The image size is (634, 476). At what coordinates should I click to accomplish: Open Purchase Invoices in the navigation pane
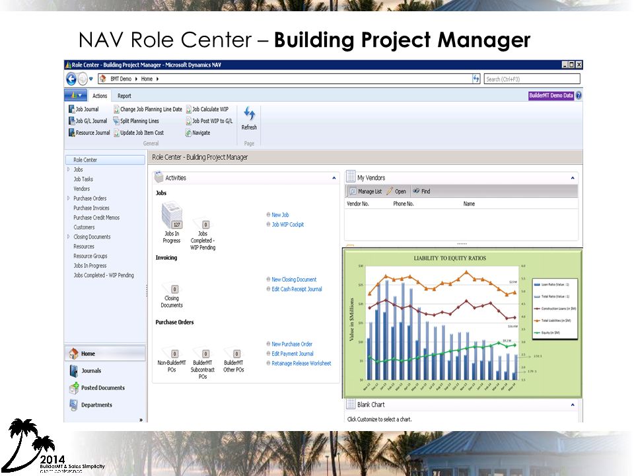point(91,208)
